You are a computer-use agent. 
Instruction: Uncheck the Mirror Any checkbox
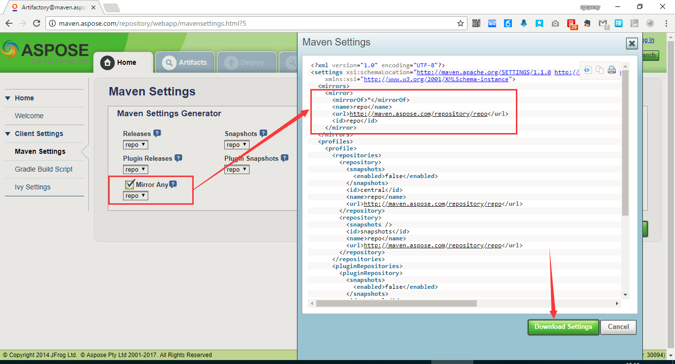[x=130, y=184]
